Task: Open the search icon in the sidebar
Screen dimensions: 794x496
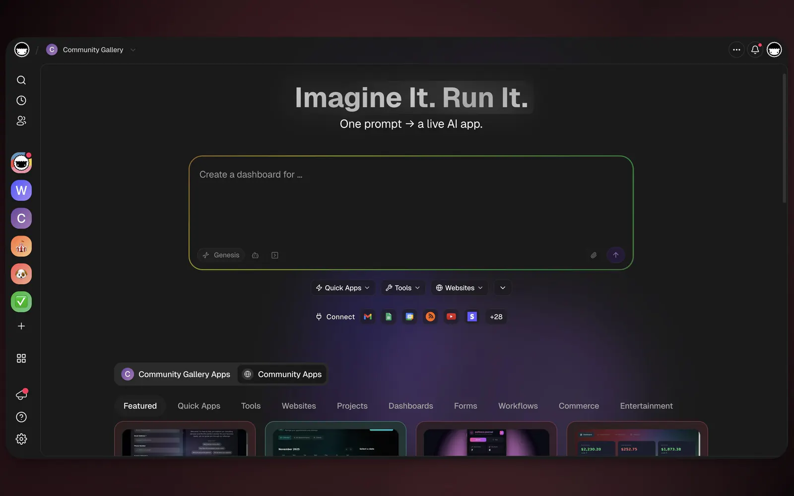Action: coord(21,80)
